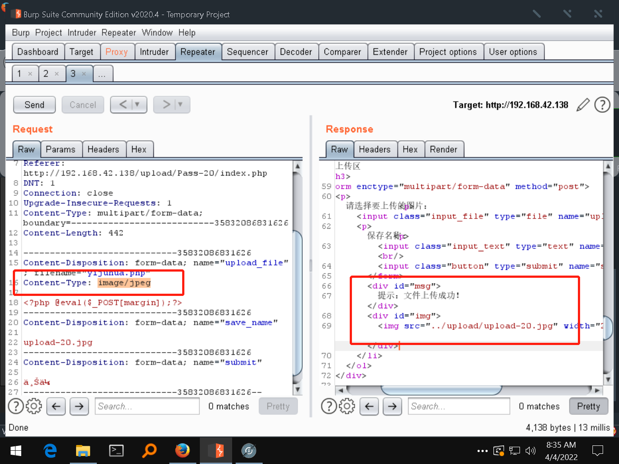Screen dimensions: 619x464
Task: Go to previous response search match arrow
Action: pyautogui.click(x=369, y=406)
